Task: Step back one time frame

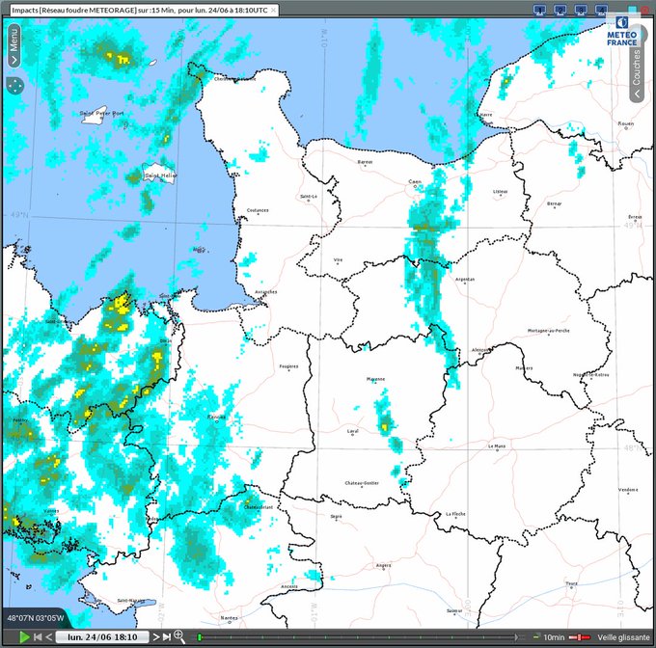Action: [x=48, y=637]
